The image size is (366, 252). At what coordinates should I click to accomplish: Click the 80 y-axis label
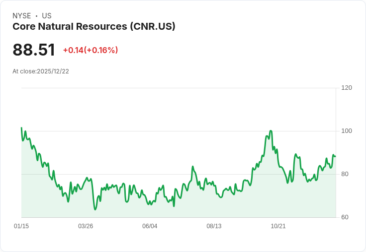click(345, 174)
